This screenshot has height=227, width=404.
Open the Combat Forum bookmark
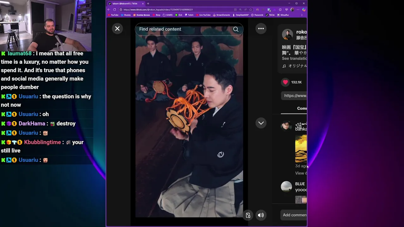pos(141,15)
